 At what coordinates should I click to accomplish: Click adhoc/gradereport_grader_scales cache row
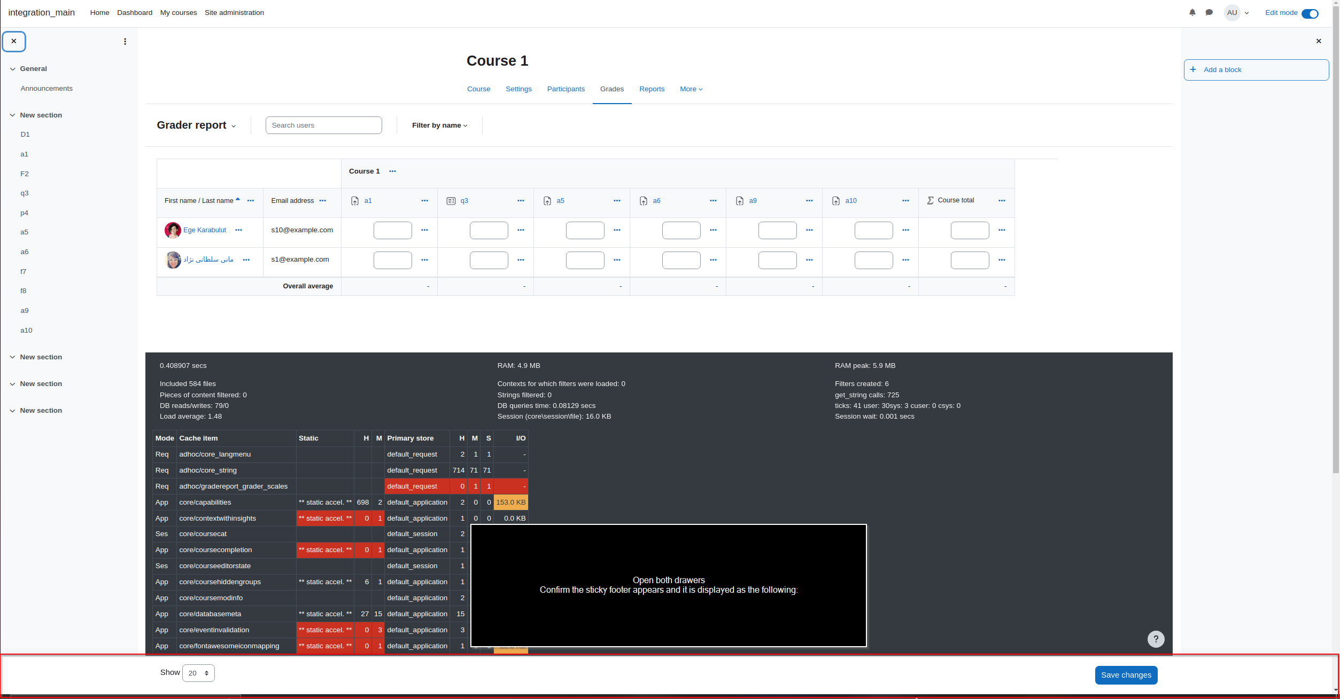coord(340,486)
